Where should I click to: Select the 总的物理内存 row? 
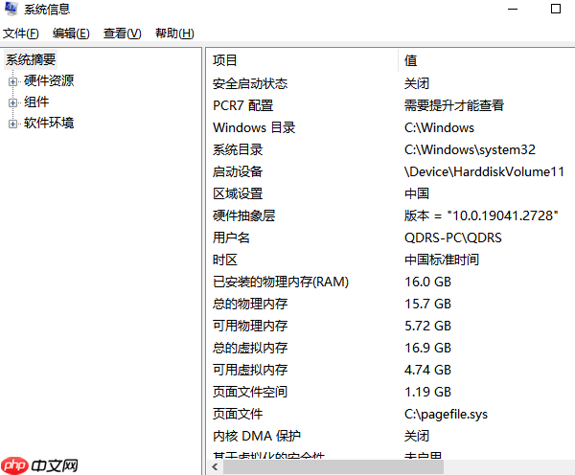pos(392,304)
